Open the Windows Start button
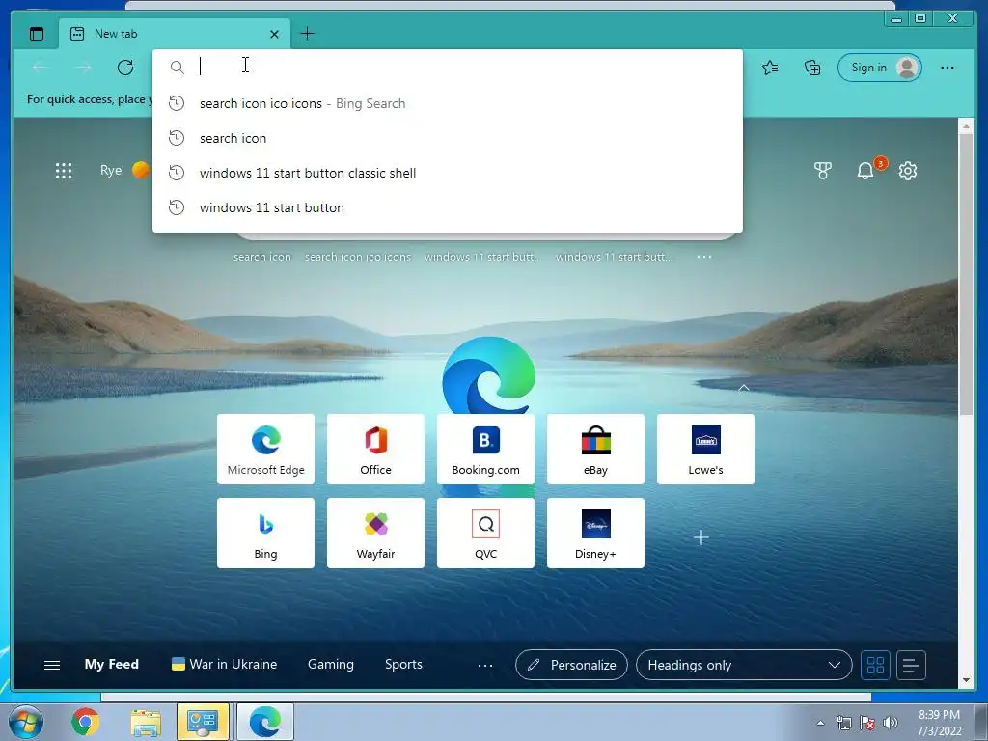The width and height of the screenshot is (988, 741). pos(26,722)
